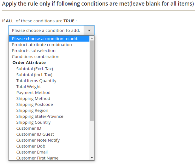Screen dimensions: 195x166
Task: Select Shipping Postcode condition
Action: click(x=34, y=105)
